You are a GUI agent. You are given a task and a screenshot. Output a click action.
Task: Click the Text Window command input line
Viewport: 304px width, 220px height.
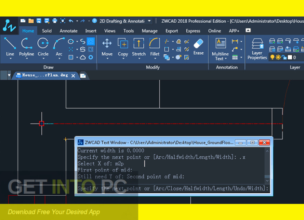(x=173, y=188)
